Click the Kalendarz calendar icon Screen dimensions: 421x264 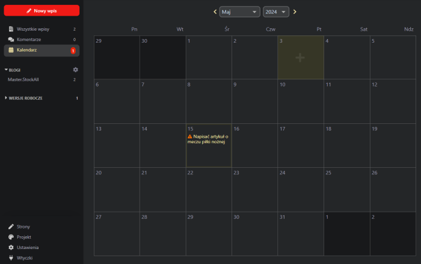(11, 51)
